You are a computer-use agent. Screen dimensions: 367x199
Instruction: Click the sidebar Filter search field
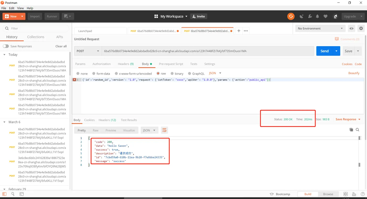click(36, 28)
